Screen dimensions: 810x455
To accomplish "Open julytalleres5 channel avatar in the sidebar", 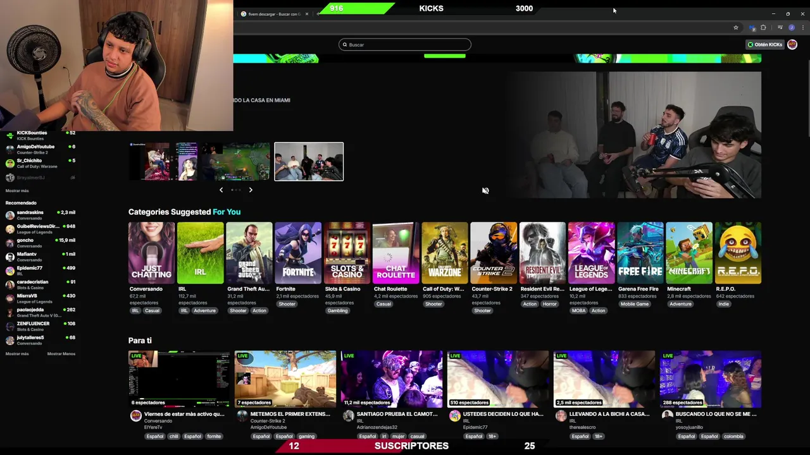I will pyautogui.click(x=9, y=340).
